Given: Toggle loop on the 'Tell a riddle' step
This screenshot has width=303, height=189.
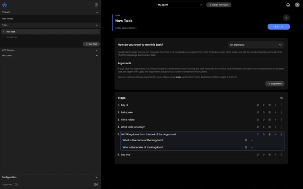Looking at the screenshot, I should (258, 120).
